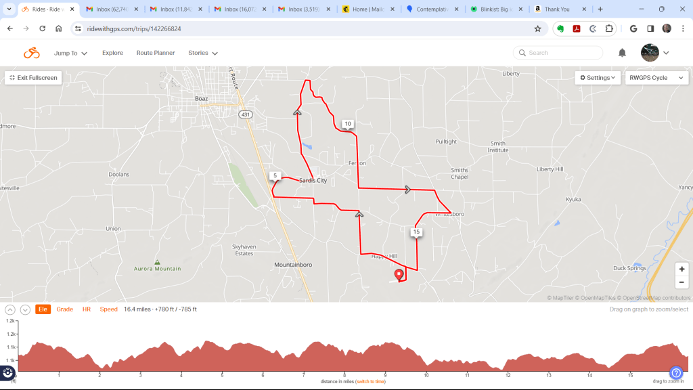Open the cookie preferences icon
This screenshot has width=693, height=390.
(x=7, y=373)
